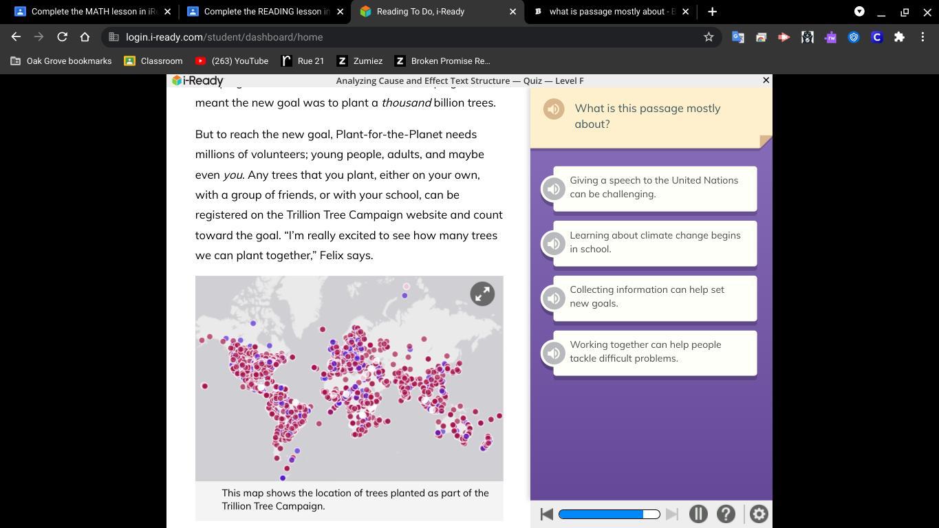This screenshot has width=939, height=528.
Task: Open the YouTube bookmark
Action: click(x=232, y=61)
